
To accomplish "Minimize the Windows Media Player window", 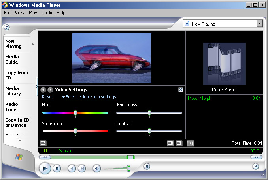I will coord(249,5).
